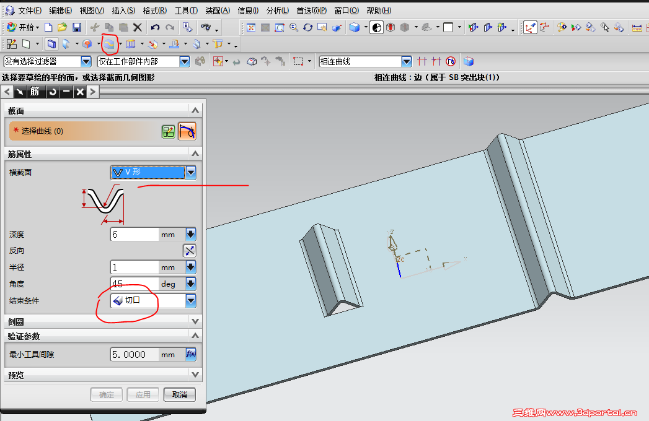Image resolution: width=649 pixels, height=421 pixels.
Task: Toggle the WCS display icon
Action: 530,27
